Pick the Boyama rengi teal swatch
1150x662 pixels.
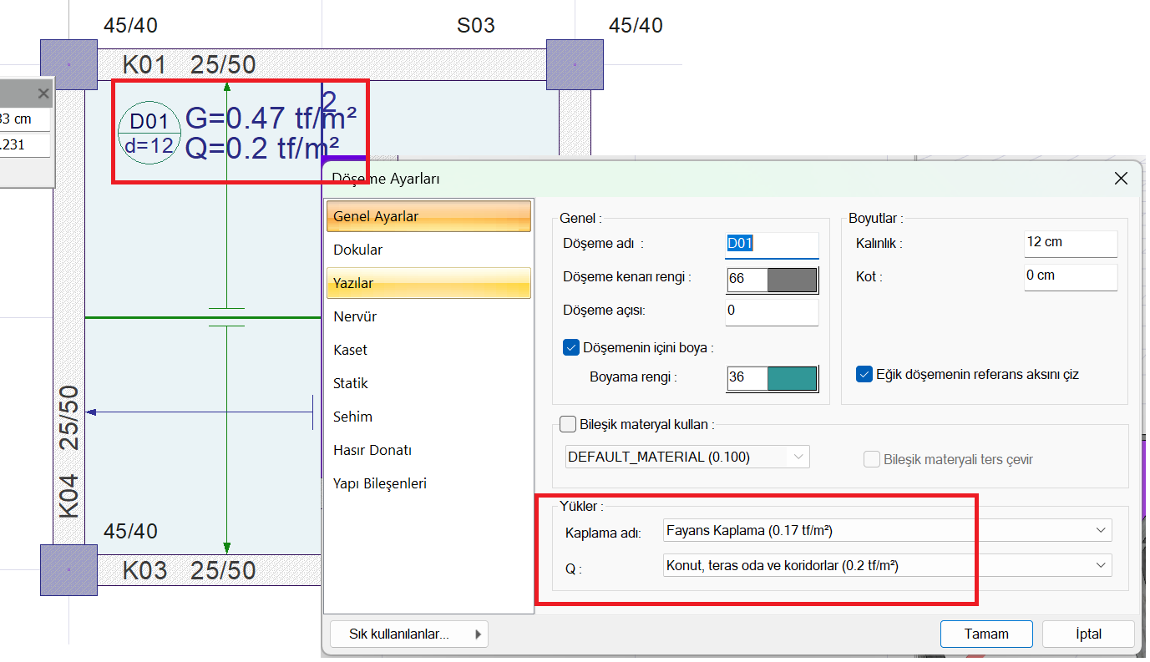point(792,377)
